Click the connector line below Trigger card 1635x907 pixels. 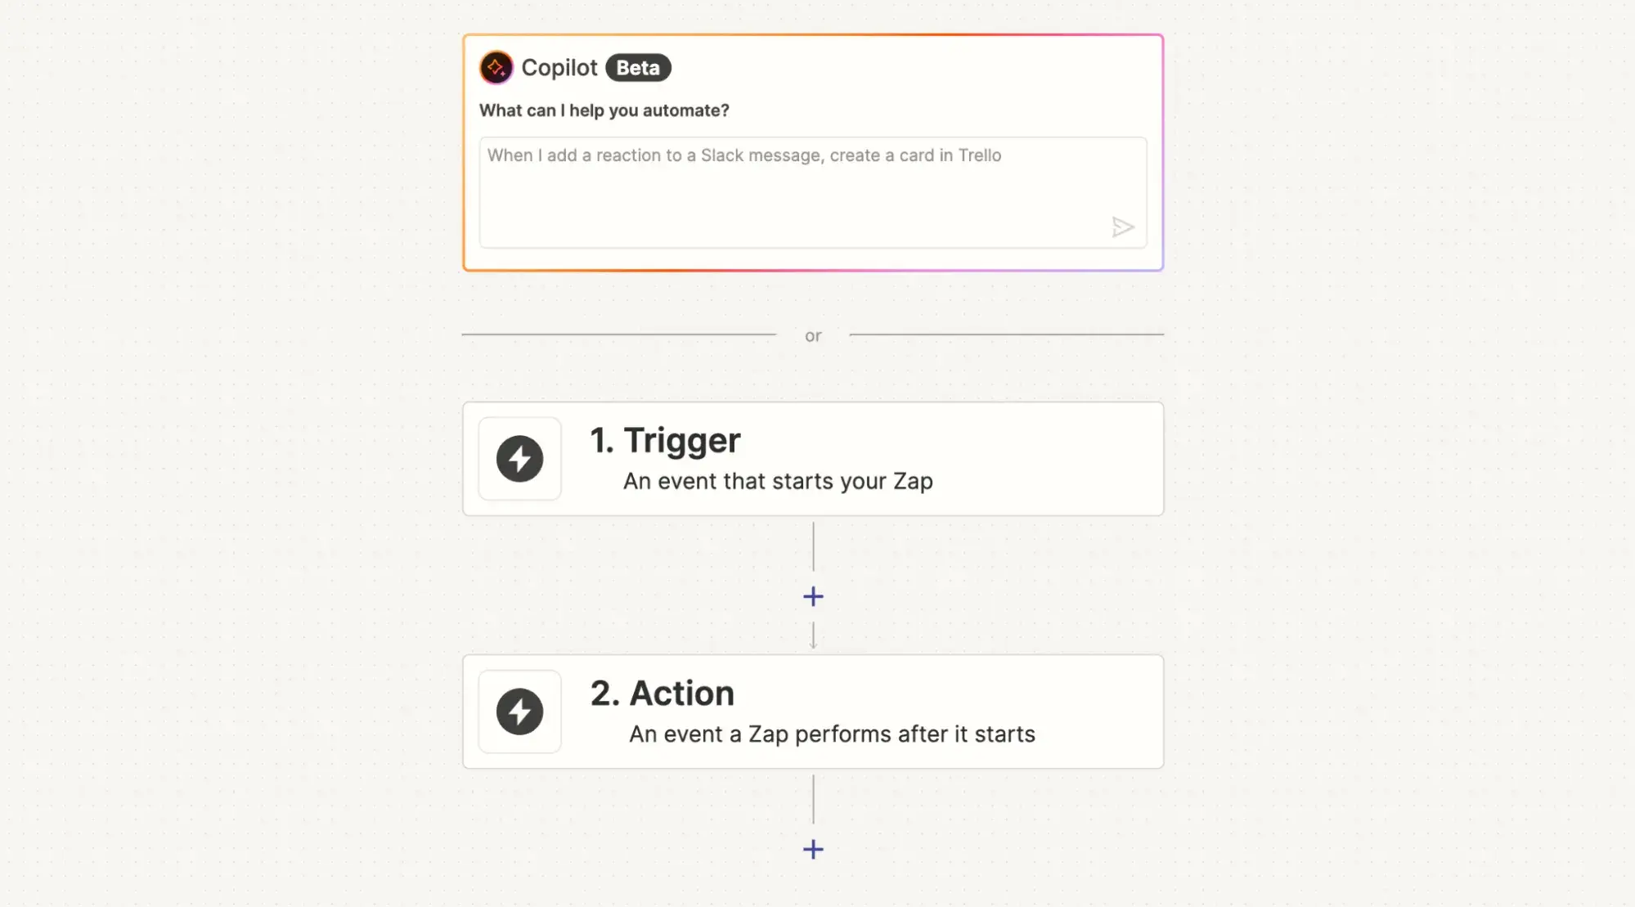(x=813, y=546)
